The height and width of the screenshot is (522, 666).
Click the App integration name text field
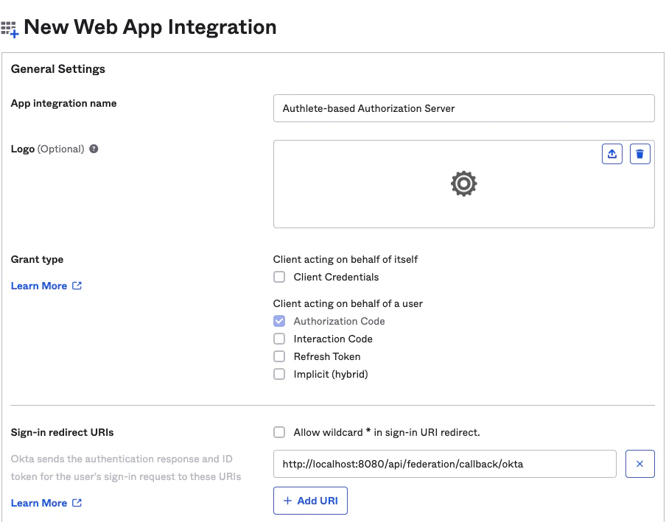(x=463, y=108)
